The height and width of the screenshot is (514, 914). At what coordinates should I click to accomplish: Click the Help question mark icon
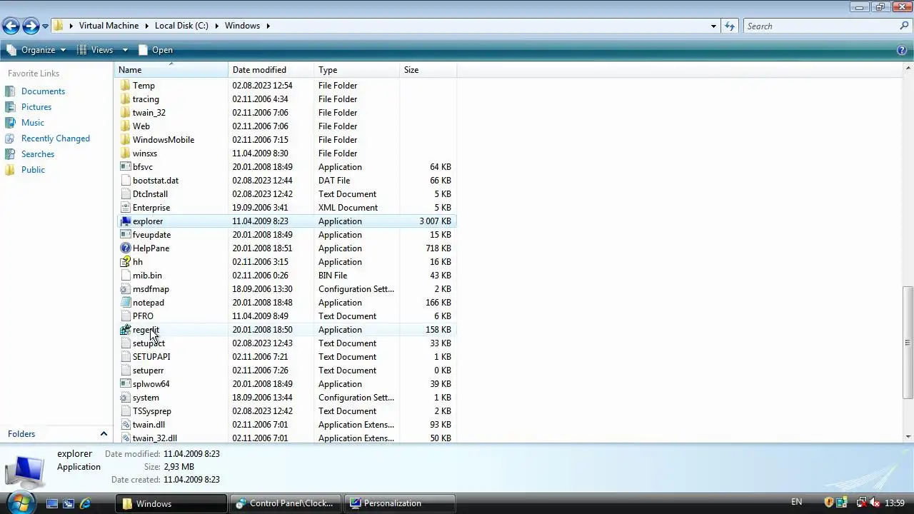pos(901,50)
